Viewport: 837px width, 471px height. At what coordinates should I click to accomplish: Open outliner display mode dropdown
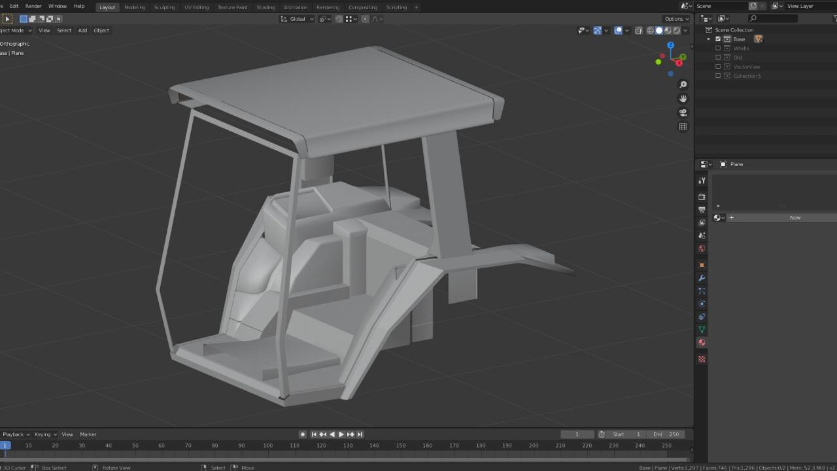pyautogui.click(x=723, y=18)
